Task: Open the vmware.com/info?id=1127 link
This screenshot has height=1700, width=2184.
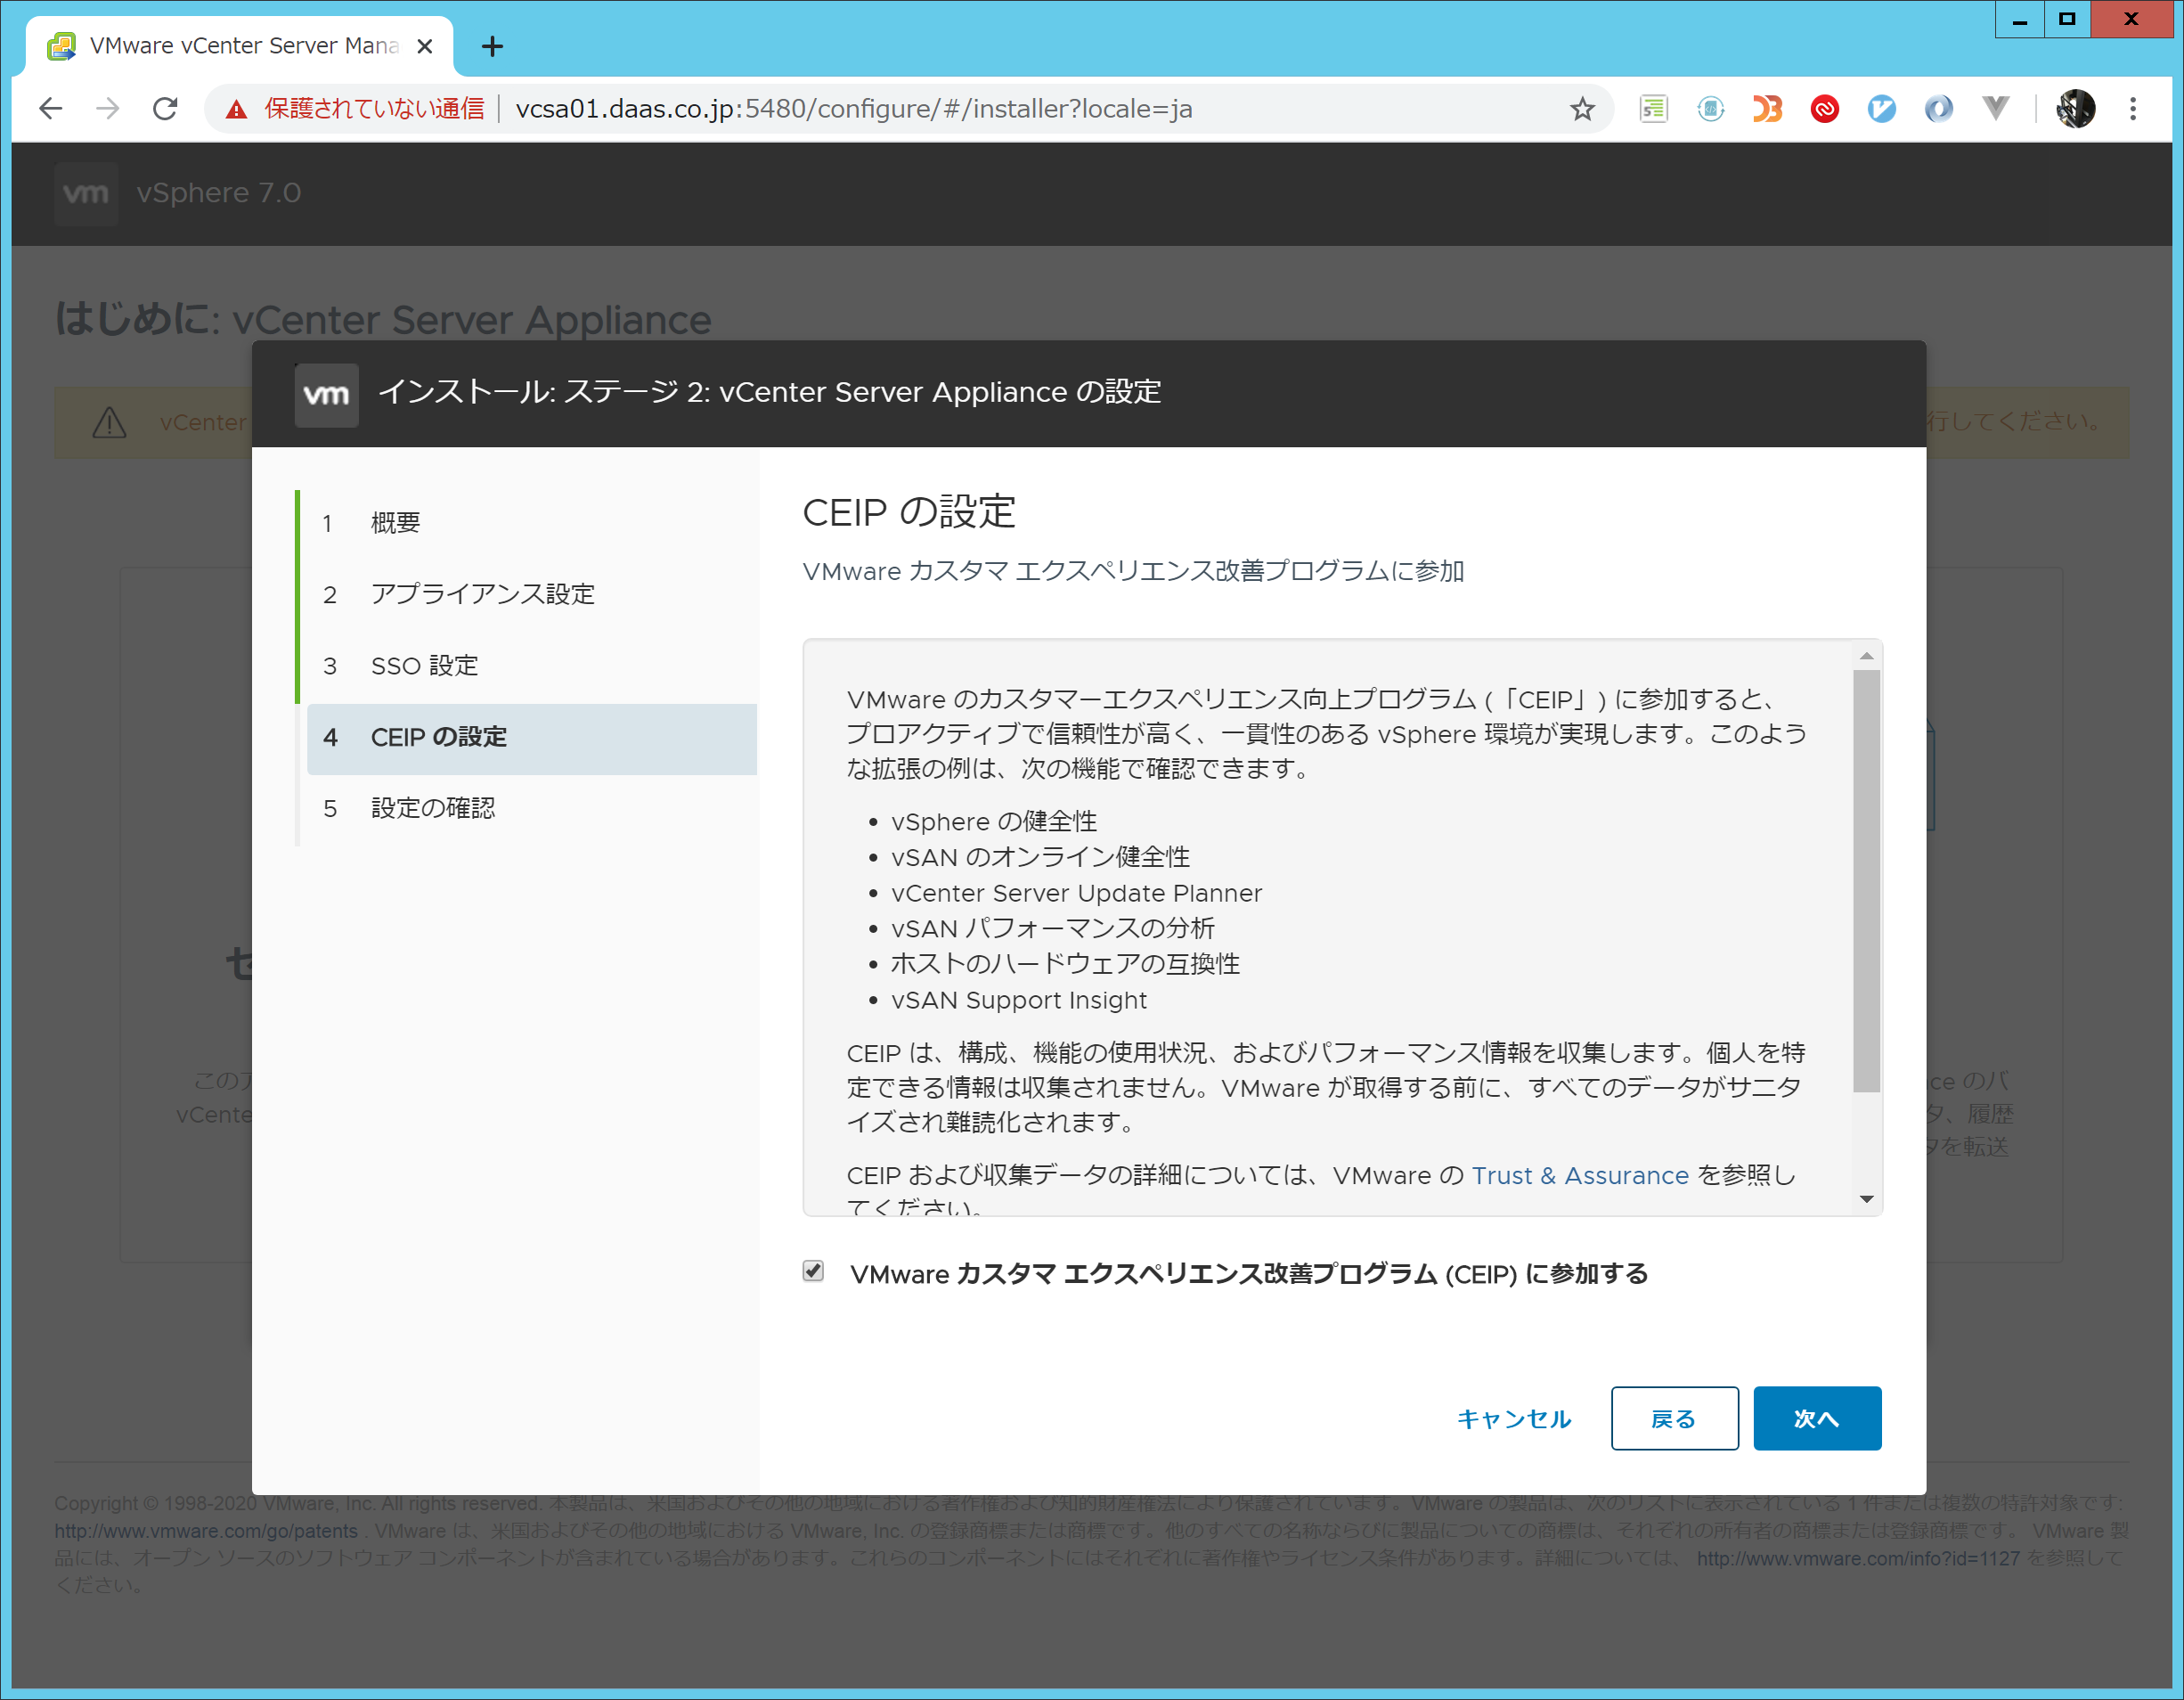Action: click(x=1858, y=1558)
